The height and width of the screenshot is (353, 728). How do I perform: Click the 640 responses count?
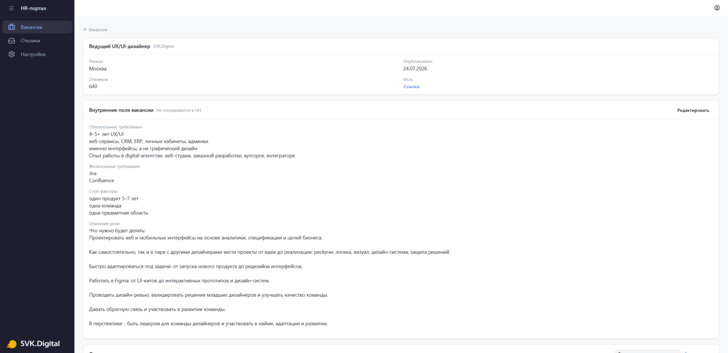pyautogui.click(x=93, y=86)
